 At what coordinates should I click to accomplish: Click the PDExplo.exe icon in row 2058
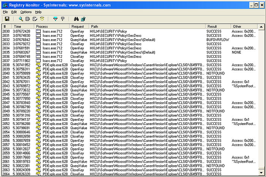(38, 149)
